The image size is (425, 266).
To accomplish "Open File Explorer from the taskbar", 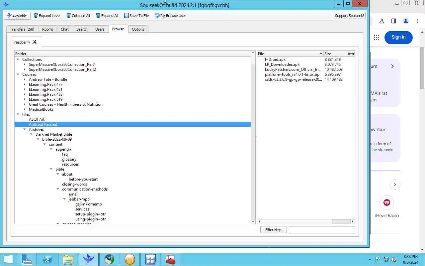I will (x=68, y=259).
